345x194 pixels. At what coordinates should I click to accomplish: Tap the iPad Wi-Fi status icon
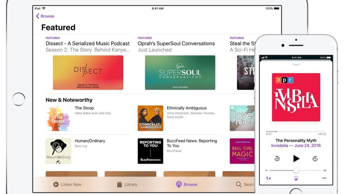click(x=44, y=9)
